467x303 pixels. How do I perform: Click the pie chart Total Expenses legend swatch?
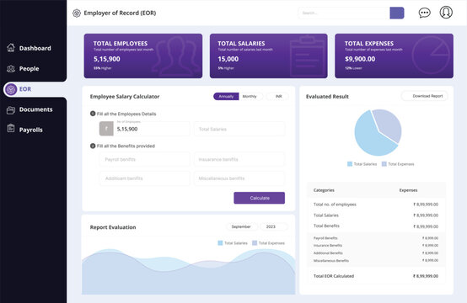[x=384, y=164]
